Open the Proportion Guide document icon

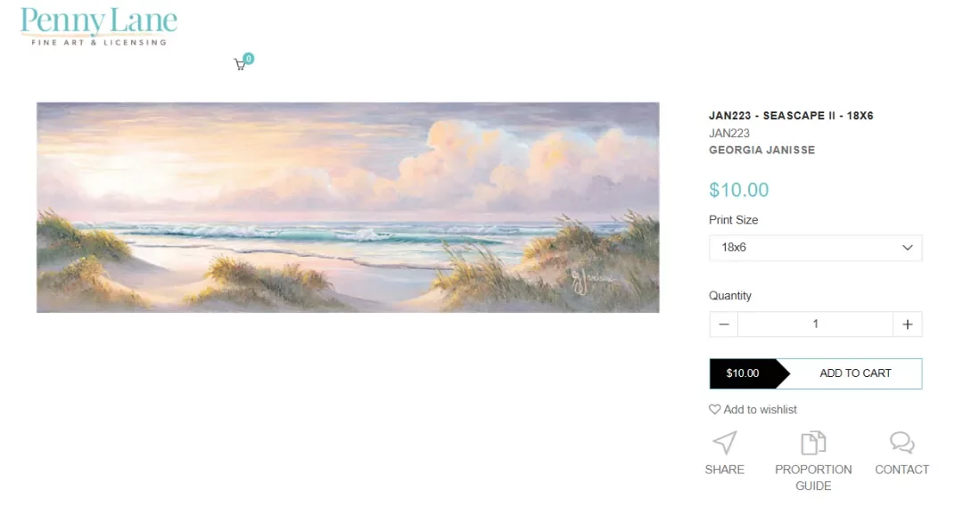pos(812,443)
